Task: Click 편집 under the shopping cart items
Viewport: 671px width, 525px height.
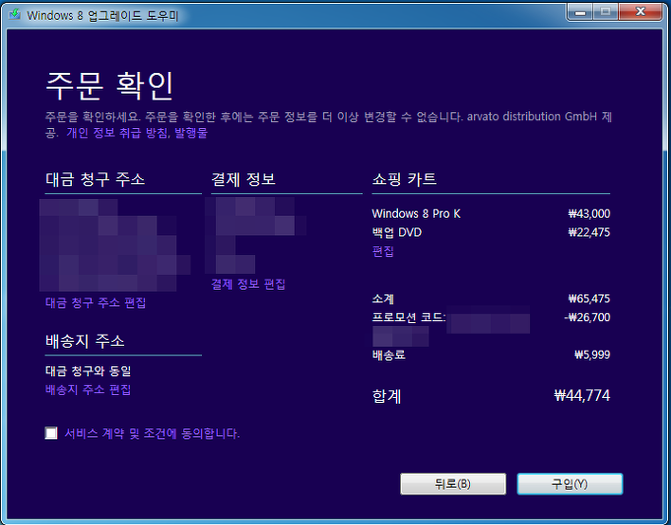Action: (382, 251)
